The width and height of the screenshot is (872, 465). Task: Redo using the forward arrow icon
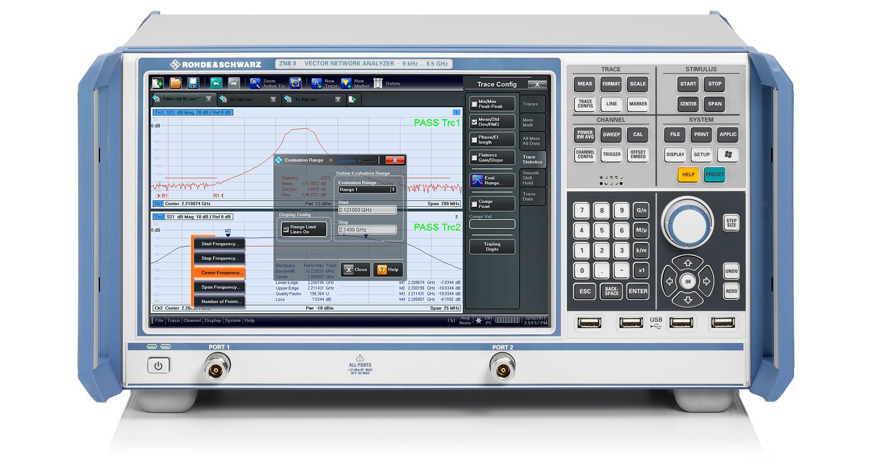pyautogui.click(x=233, y=83)
